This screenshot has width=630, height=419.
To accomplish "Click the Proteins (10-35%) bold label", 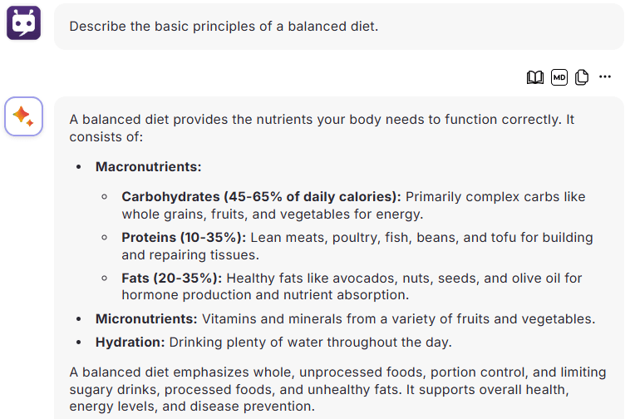I will coord(184,238).
